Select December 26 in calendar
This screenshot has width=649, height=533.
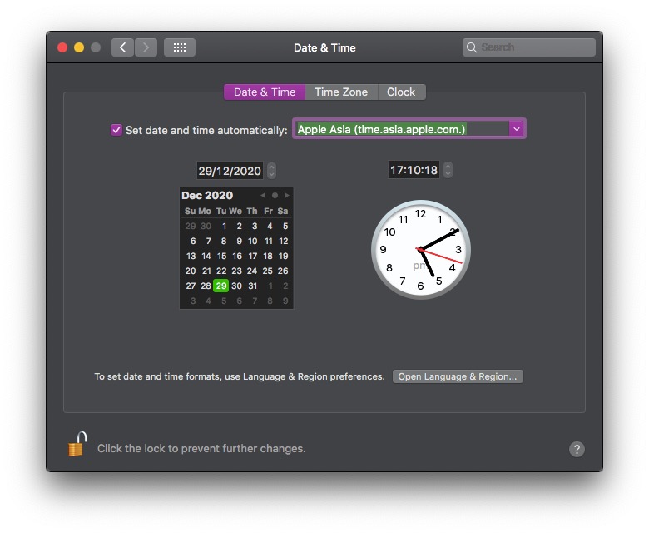click(x=283, y=271)
